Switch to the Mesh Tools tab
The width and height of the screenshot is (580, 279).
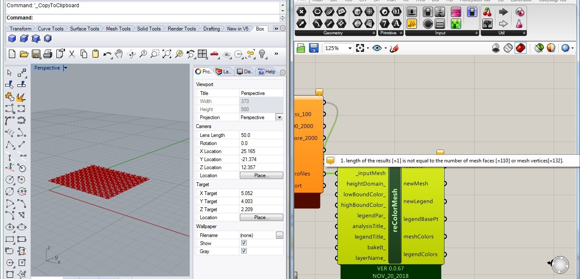[x=118, y=29]
